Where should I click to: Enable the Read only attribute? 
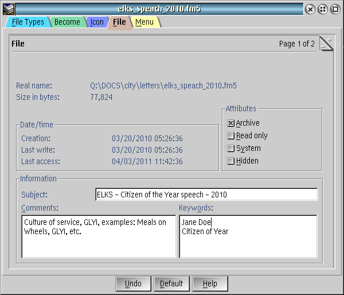[231, 135]
